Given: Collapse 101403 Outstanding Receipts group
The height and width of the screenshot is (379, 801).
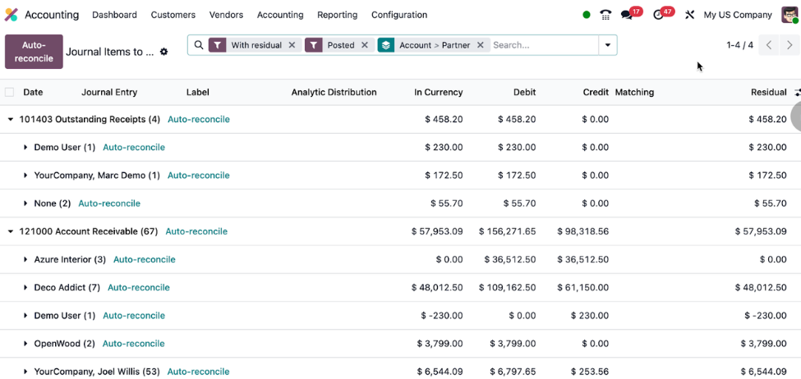Looking at the screenshot, I should coord(10,120).
